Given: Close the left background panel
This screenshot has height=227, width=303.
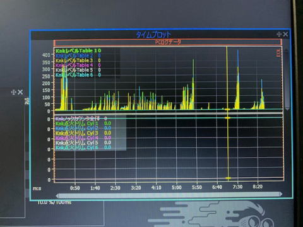Looking at the screenshot, I should pyautogui.click(x=20, y=92).
